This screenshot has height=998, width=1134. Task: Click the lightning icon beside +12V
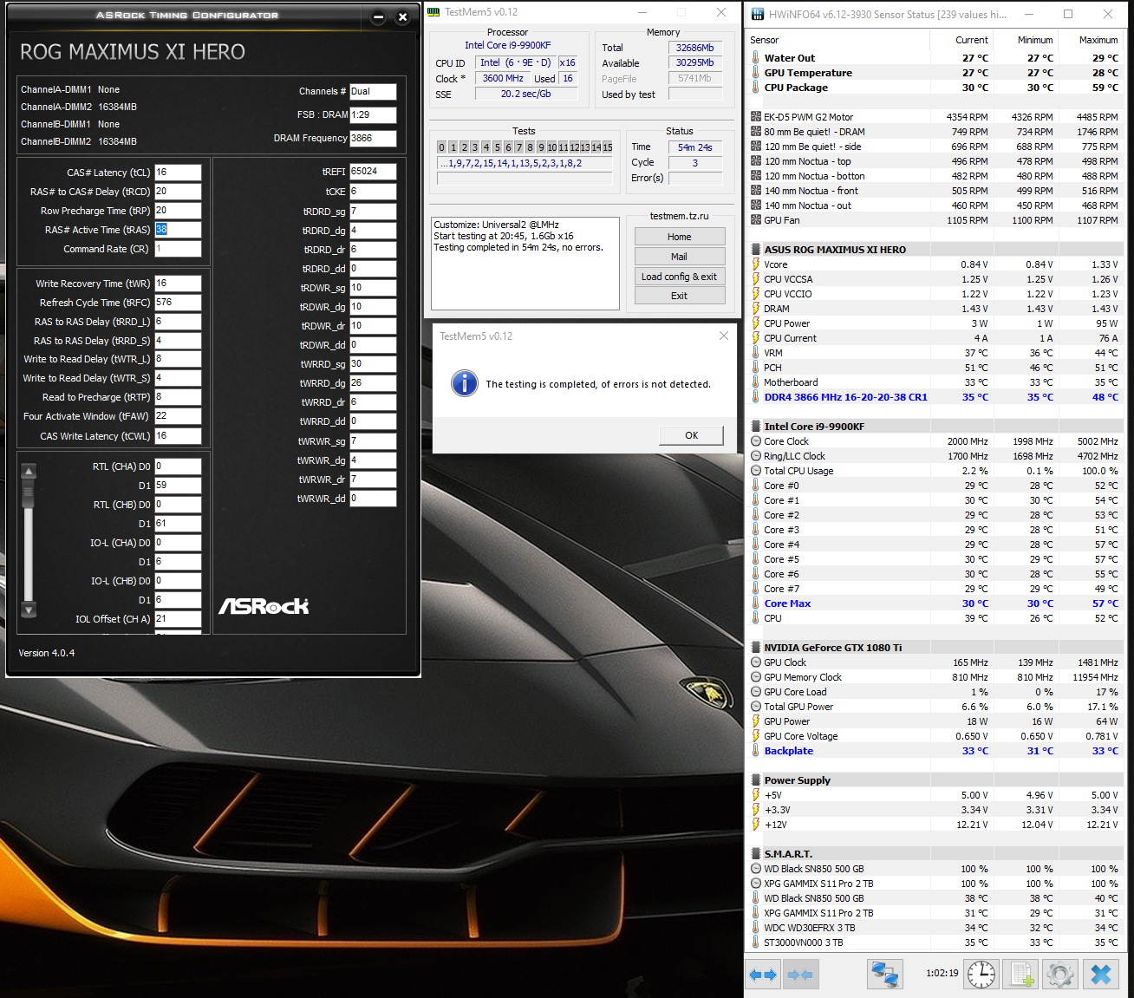point(756,825)
